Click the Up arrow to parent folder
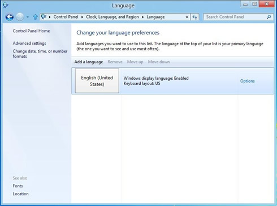The image size is (277, 206). click(35, 17)
